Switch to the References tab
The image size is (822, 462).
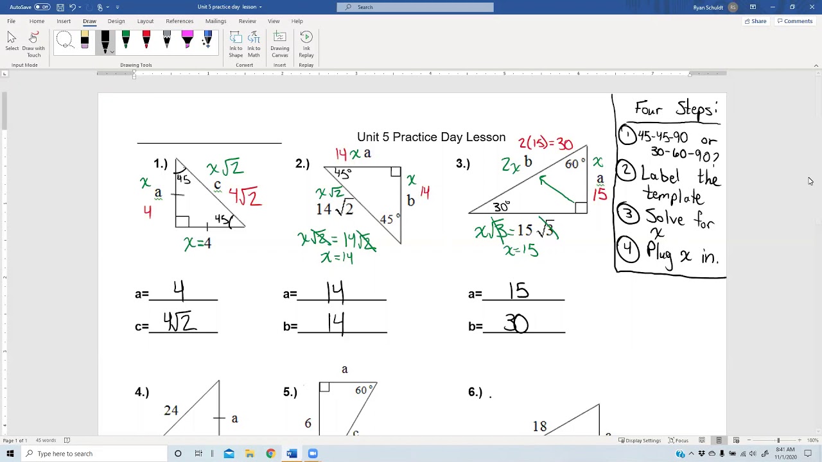point(179,21)
